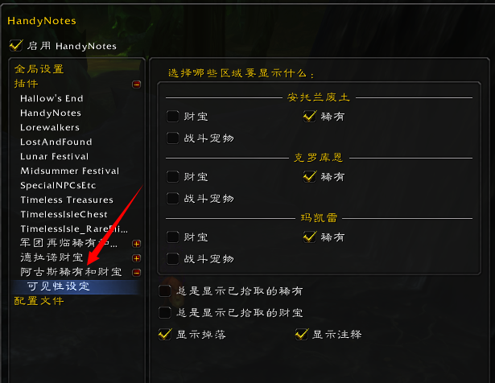Select Lorewalkers plugin entry

[50, 127]
